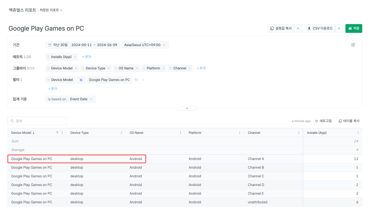
Task: Click the refresh icon beside 새로고침
Action: 317,121
